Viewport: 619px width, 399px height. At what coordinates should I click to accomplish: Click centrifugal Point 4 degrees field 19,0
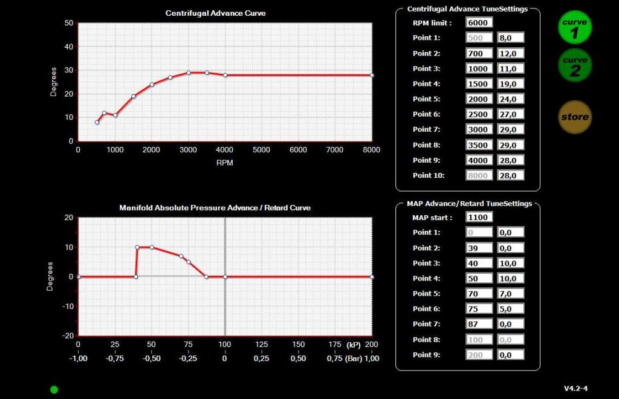(x=510, y=84)
